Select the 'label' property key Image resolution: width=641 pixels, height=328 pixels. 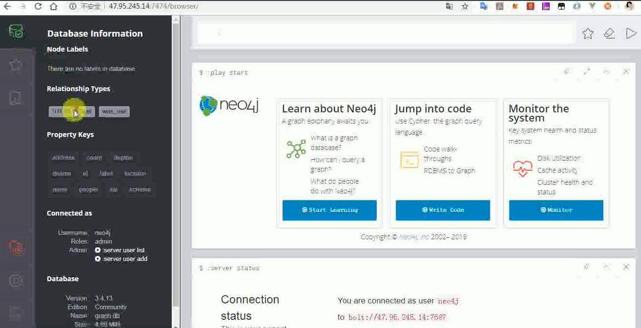pyautogui.click(x=106, y=174)
